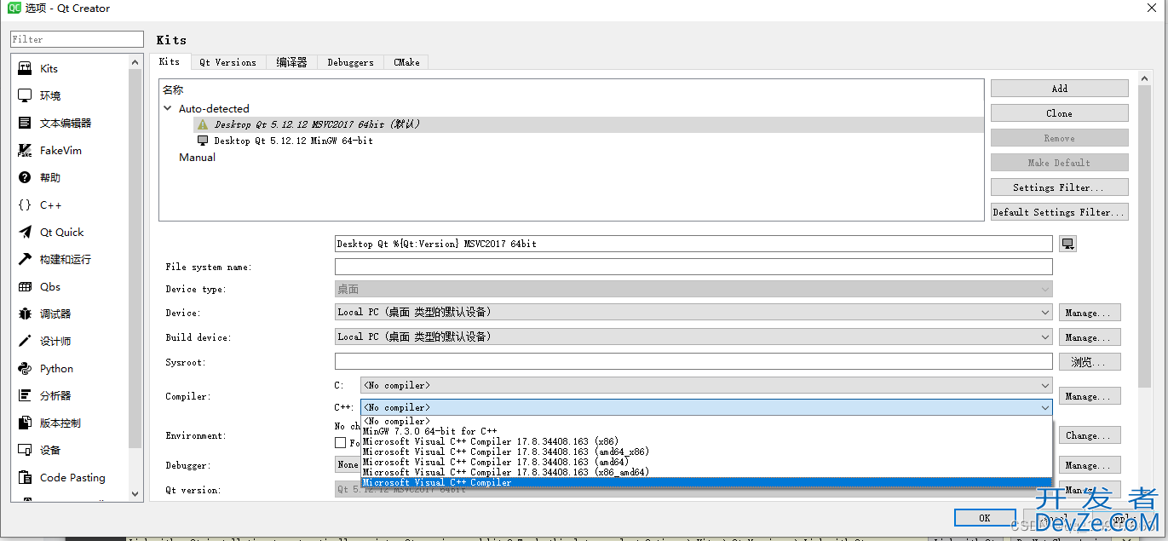Open the 分析器 chart icon
Image resolution: width=1168 pixels, height=541 pixels.
tap(25, 396)
